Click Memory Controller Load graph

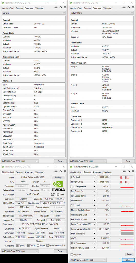coord(122,210)
